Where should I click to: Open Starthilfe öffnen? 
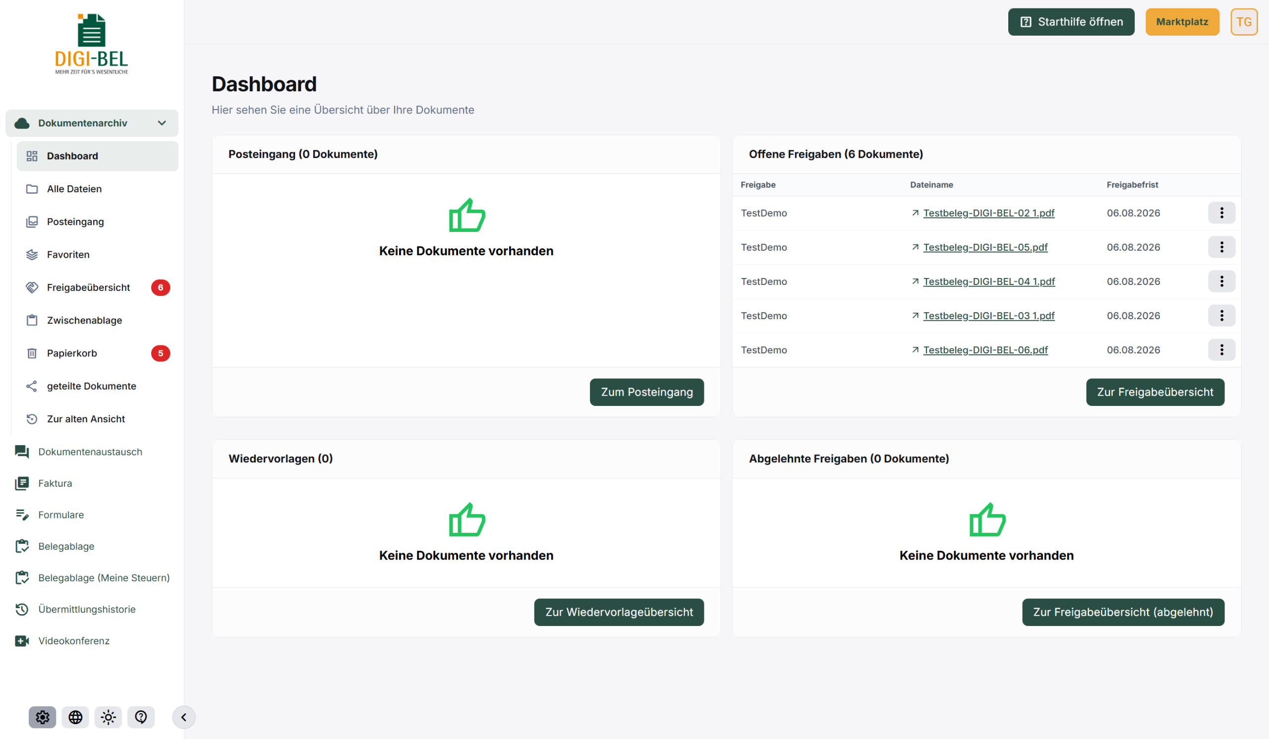point(1071,22)
